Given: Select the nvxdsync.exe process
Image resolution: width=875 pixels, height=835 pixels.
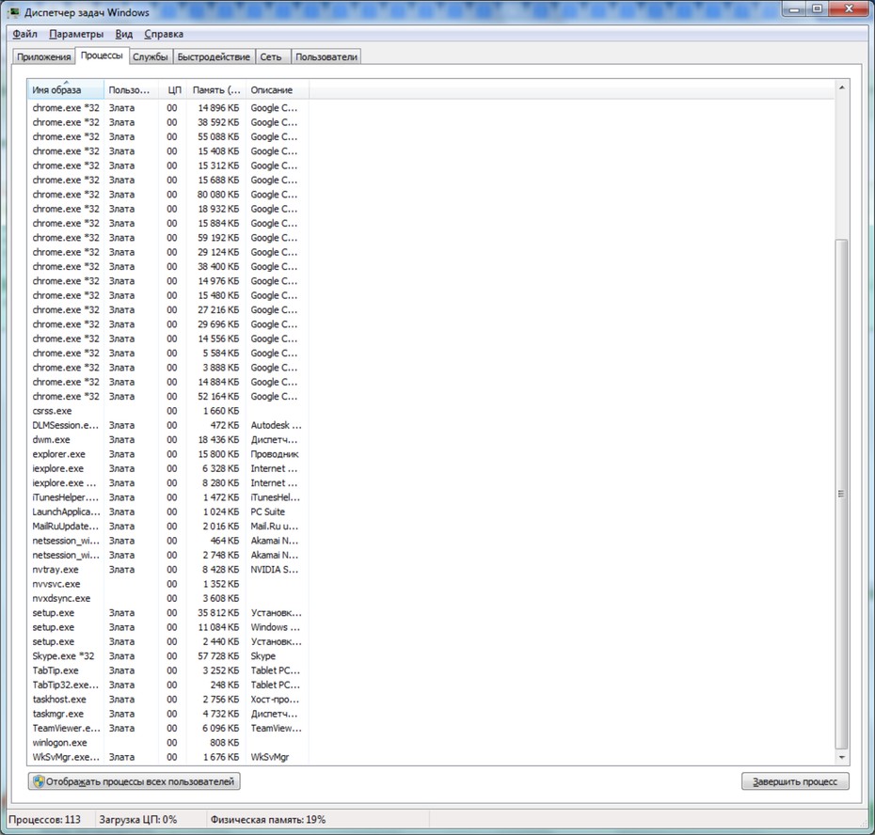Looking at the screenshot, I should point(167,598).
